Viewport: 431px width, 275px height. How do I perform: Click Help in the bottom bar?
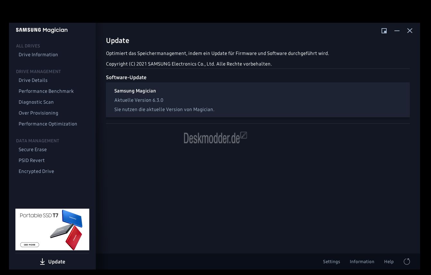point(389,262)
